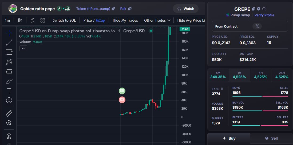293x145 pixels.
Task: Select the crosshair cursor tool
Action: [9, 33]
